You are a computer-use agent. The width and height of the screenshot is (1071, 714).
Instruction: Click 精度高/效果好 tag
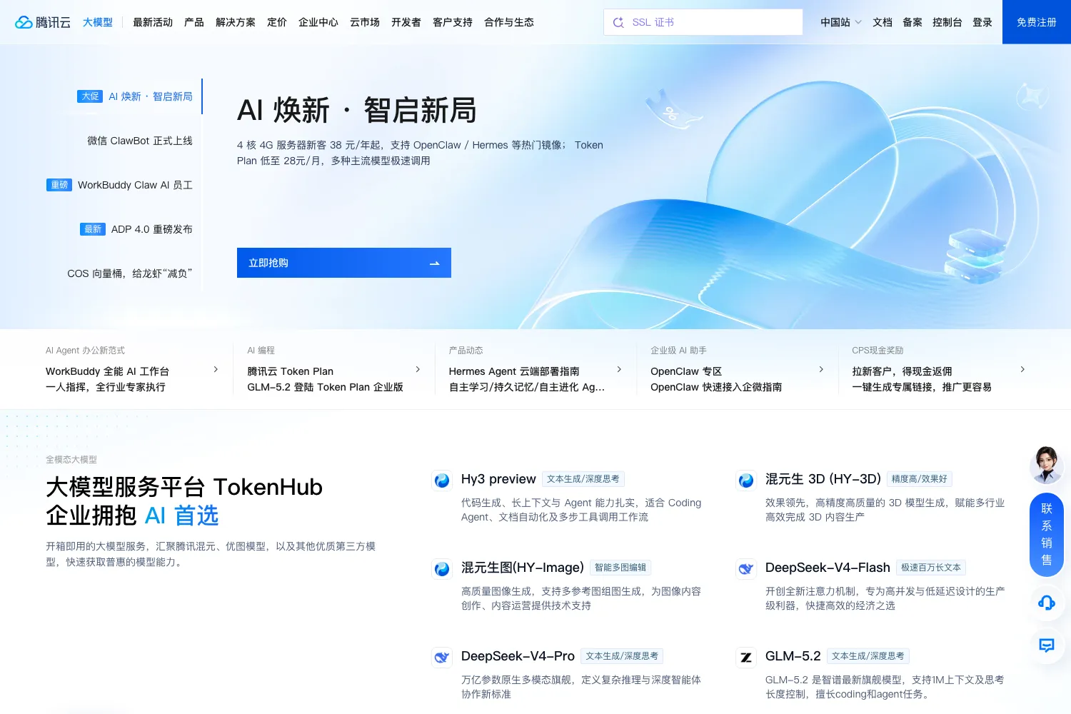pos(920,479)
